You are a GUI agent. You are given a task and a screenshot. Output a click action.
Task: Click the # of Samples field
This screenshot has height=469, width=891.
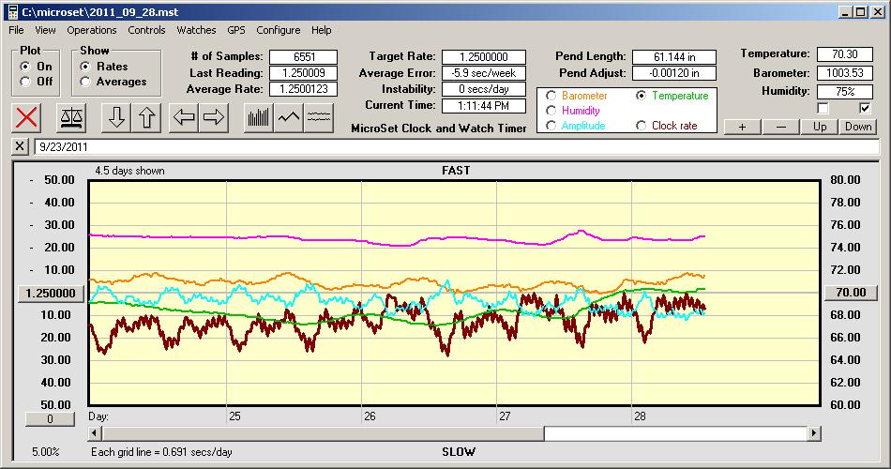click(x=304, y=57)
